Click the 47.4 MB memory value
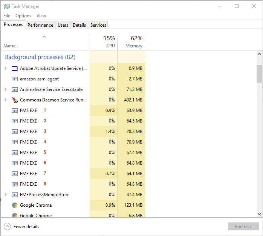The height and width of the screenshot is (236, 263). pyautogui.click(x=135, y=195)
